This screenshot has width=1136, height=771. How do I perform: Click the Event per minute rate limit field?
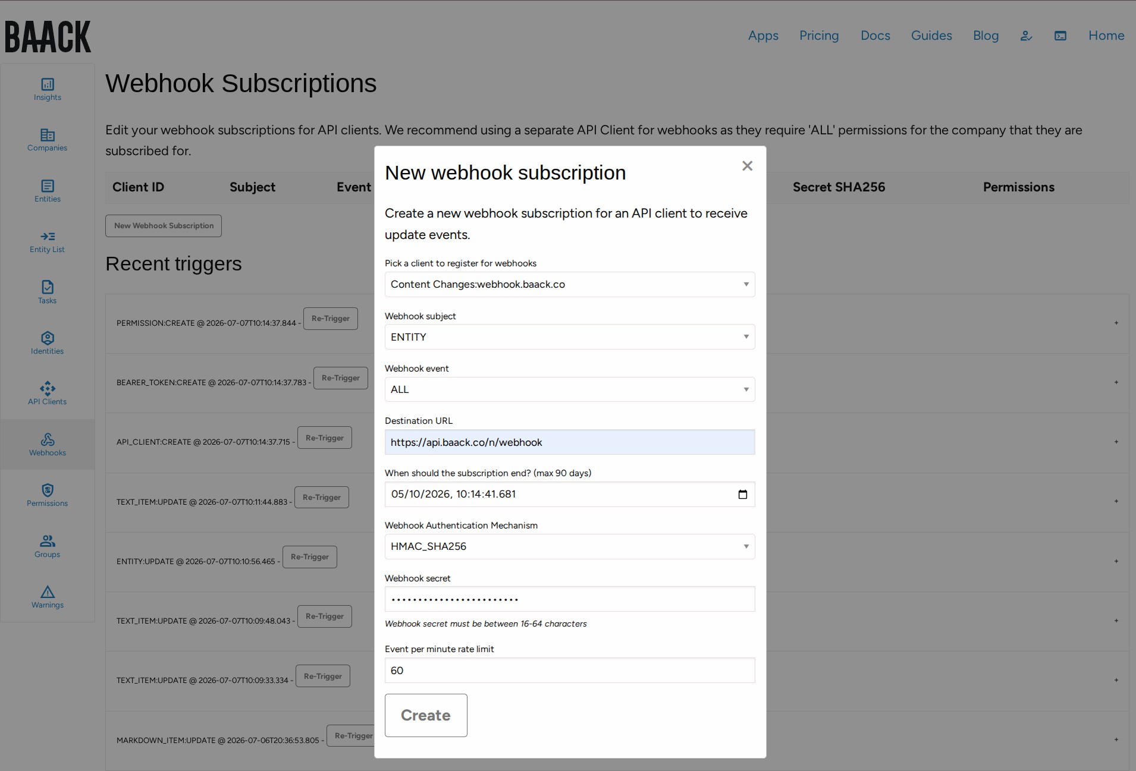570,671
